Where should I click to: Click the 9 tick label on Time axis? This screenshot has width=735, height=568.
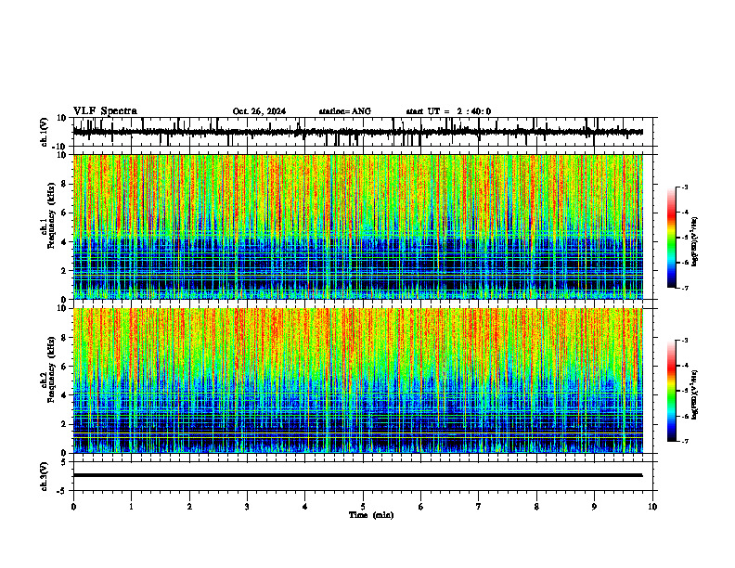(594, 507)
